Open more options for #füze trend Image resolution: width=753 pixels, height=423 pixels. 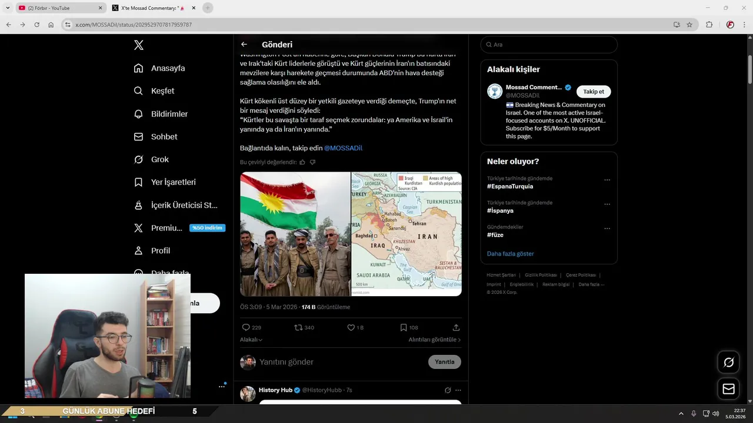(x=607, y=229)
